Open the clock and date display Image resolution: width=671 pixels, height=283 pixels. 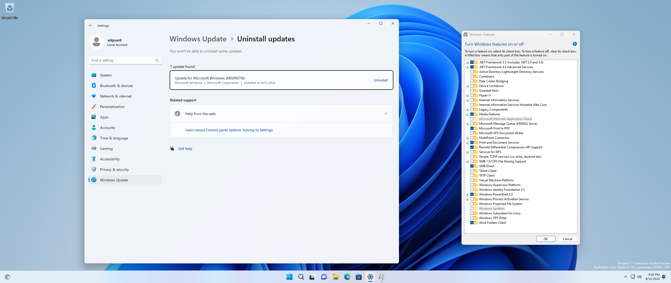[652, 277]
